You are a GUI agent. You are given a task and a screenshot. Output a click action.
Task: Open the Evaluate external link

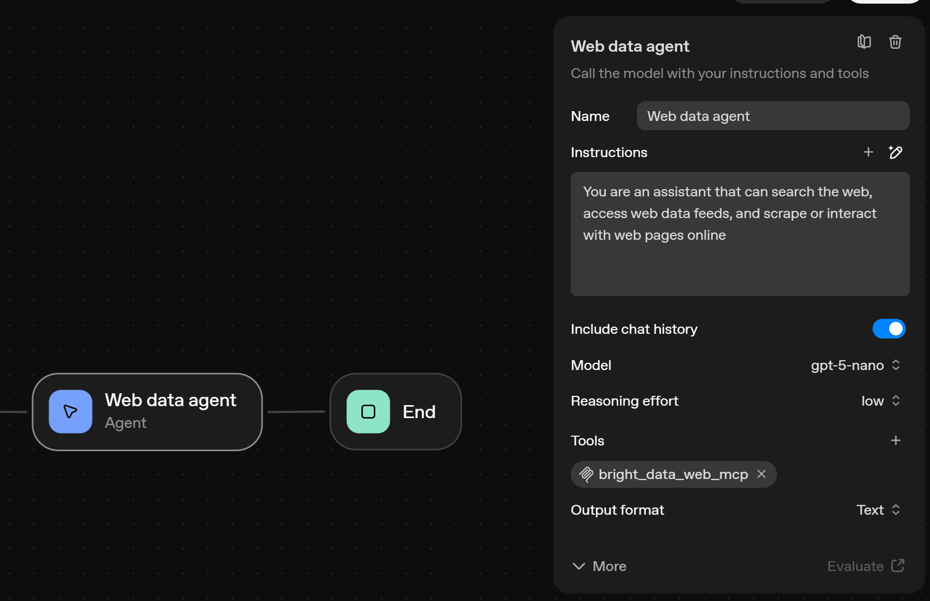pos(866,566)
